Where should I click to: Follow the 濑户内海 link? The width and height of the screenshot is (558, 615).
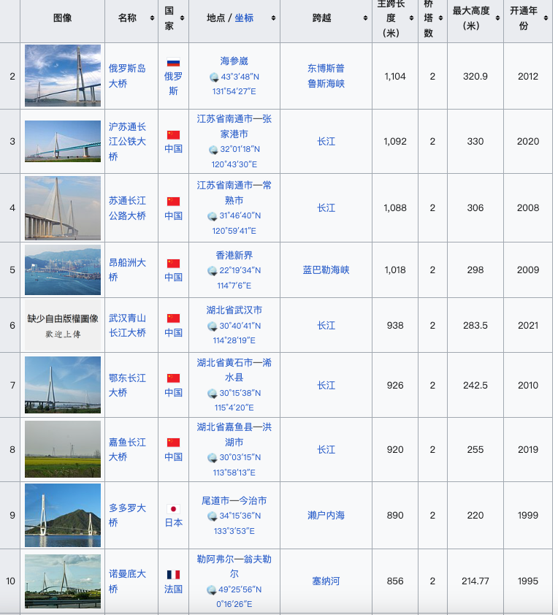tap(326, 515)
